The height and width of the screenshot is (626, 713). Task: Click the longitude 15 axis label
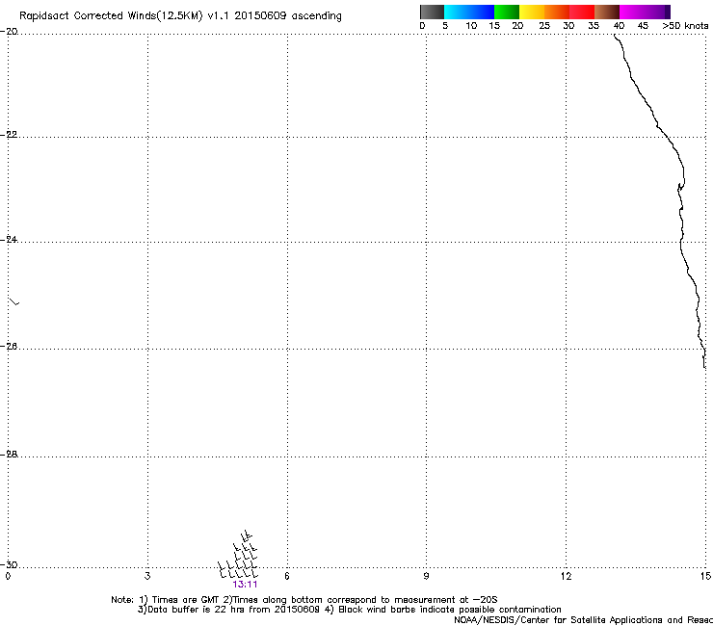(705, 576)
